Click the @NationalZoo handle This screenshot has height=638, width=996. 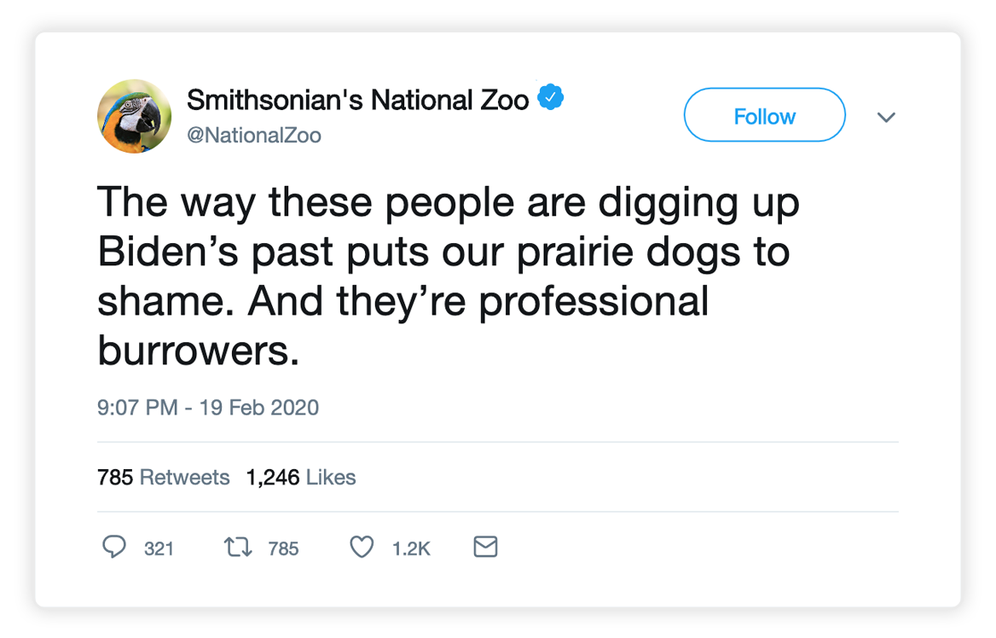pos(254,136)
